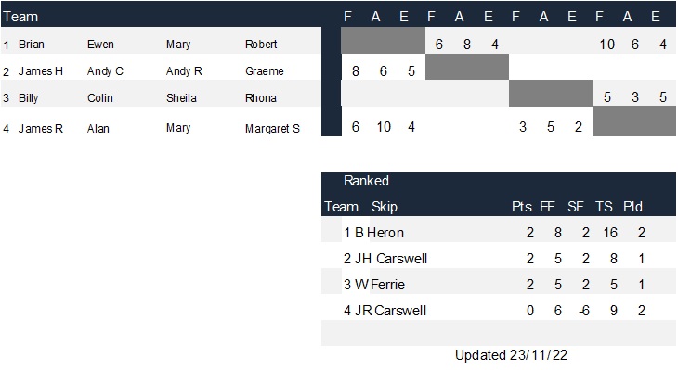Click the Robert cell in team 1

point(261,44)
